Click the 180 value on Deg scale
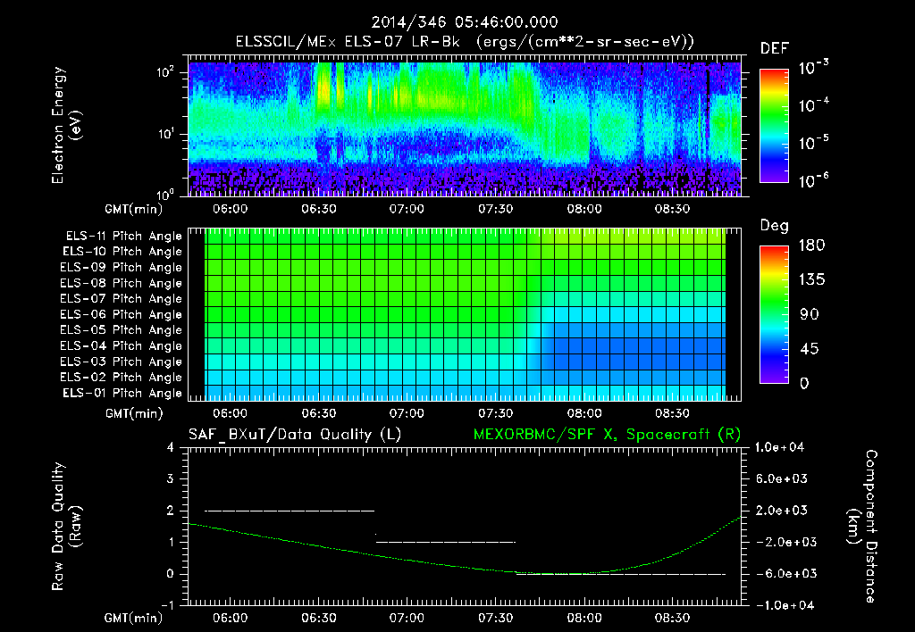This screenshot has height=632, width=915. click(811, 245)
